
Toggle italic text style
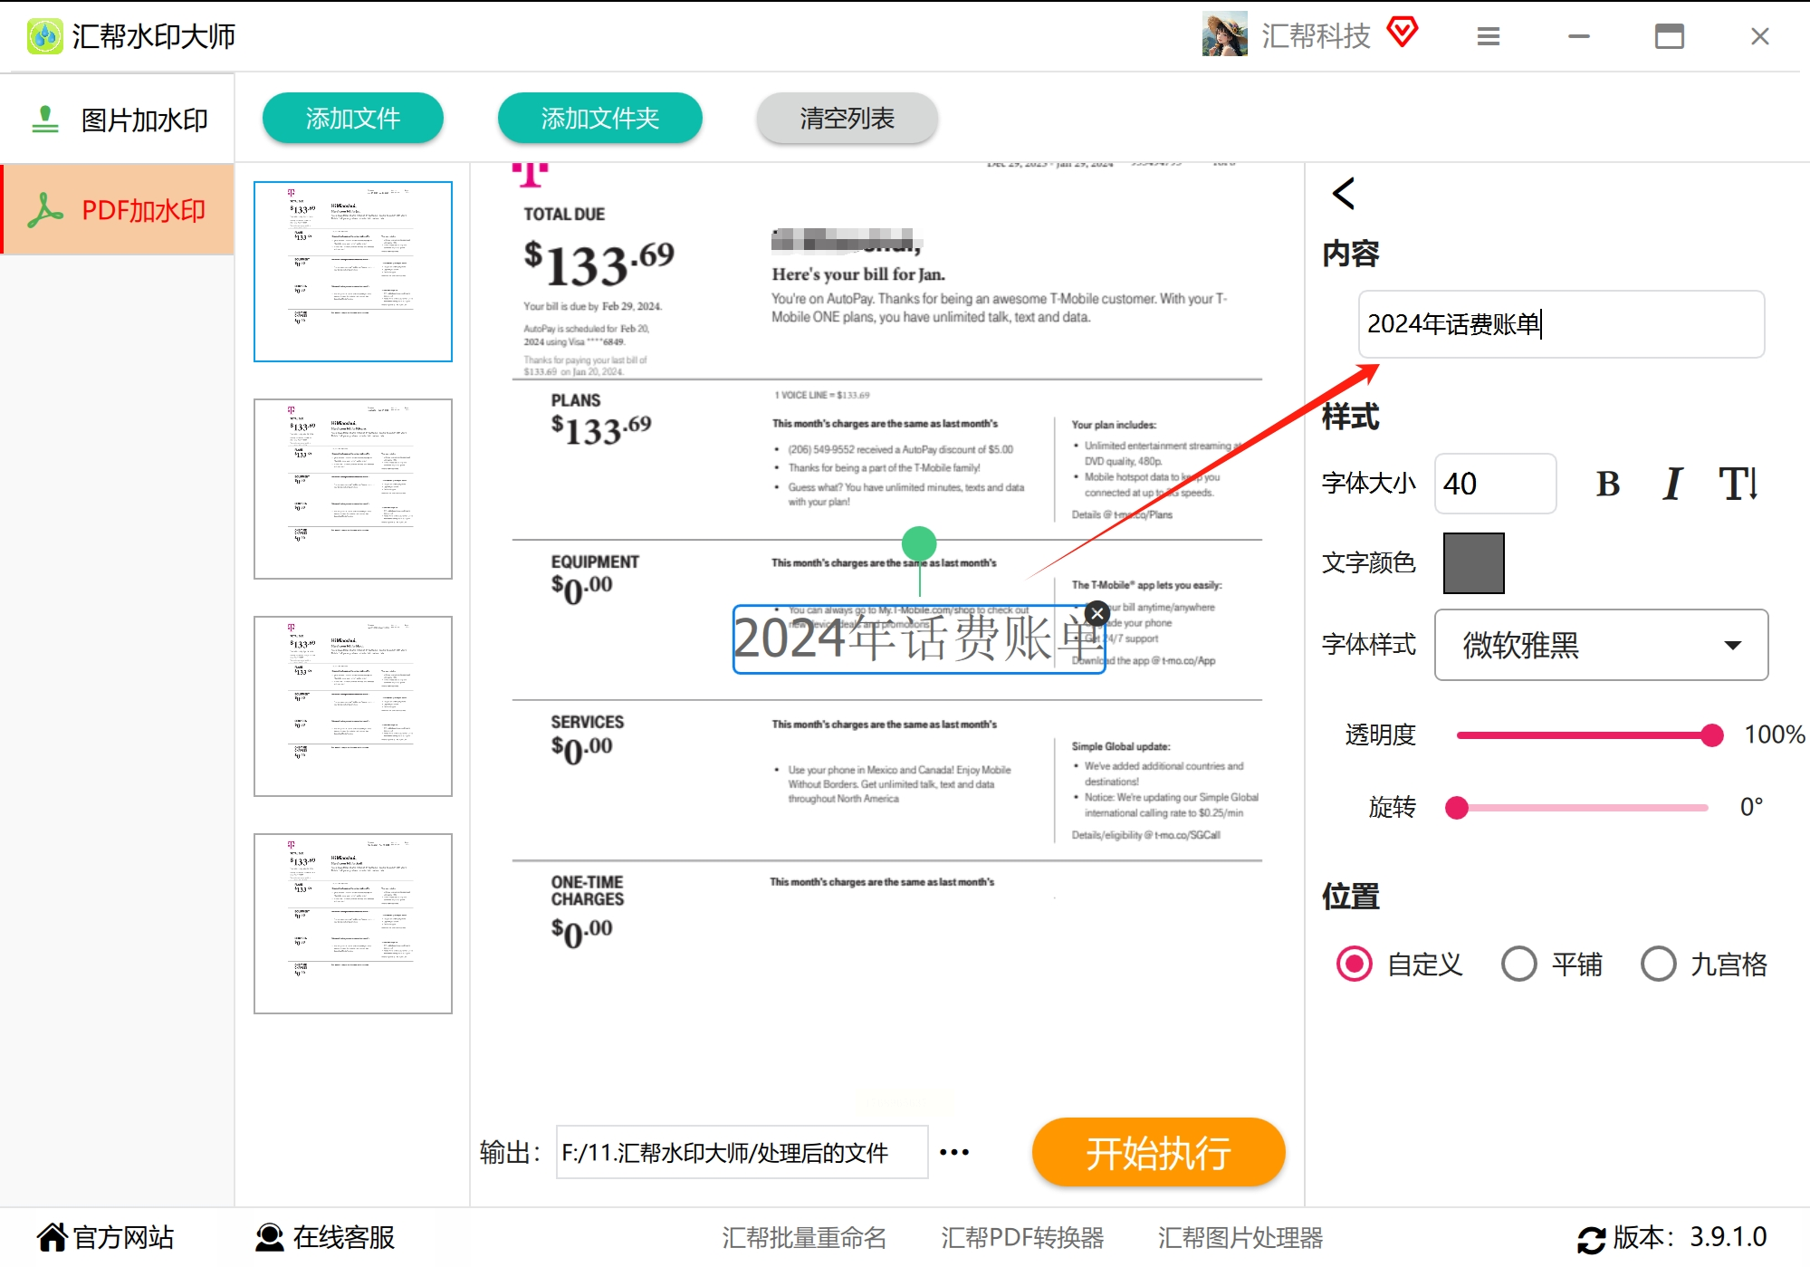click(x=1672, y=485)
